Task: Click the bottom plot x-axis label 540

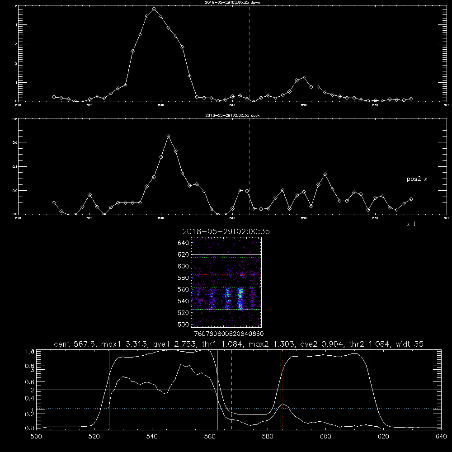Action: 152,437
